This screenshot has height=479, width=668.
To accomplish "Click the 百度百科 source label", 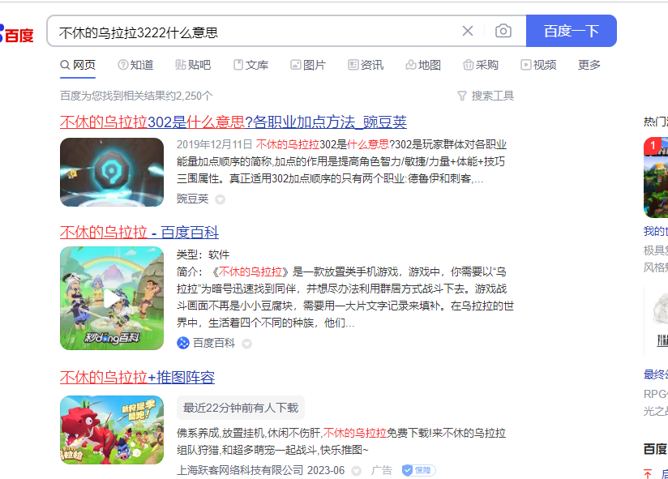I will [x=214, y=343].
